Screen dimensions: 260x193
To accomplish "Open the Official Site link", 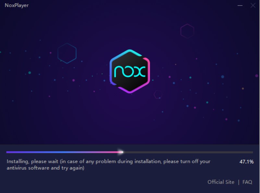I will 221,182.
